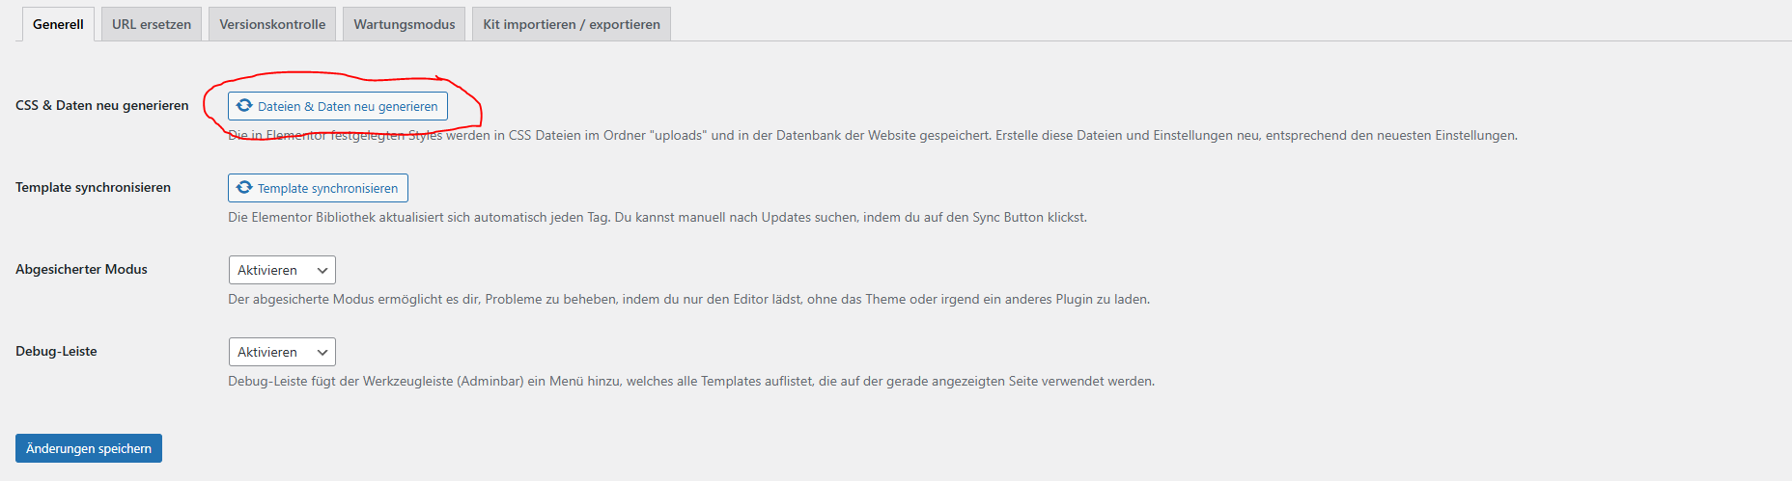Save with the Änderungen speichern button
Screen dimensions: 1792x481
[89, 448]
